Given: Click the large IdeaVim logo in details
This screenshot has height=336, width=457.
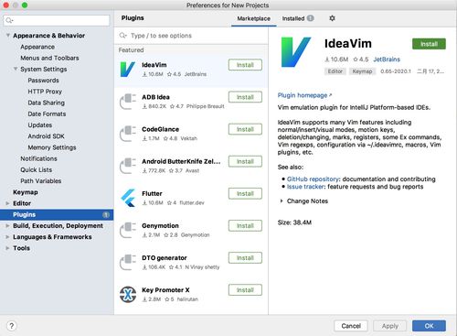Looking at the screenshot, I should [296, 52].
